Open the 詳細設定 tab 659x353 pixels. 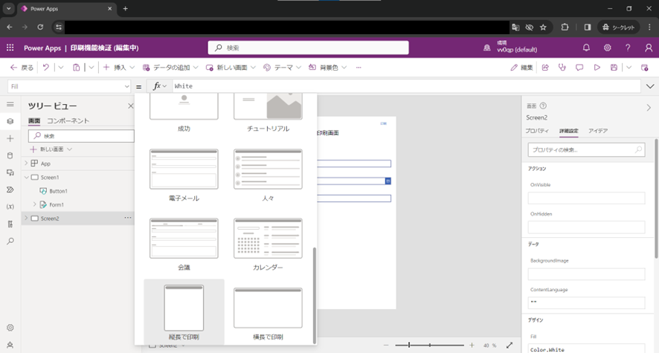pyautogui.click(x=569, y=131)
